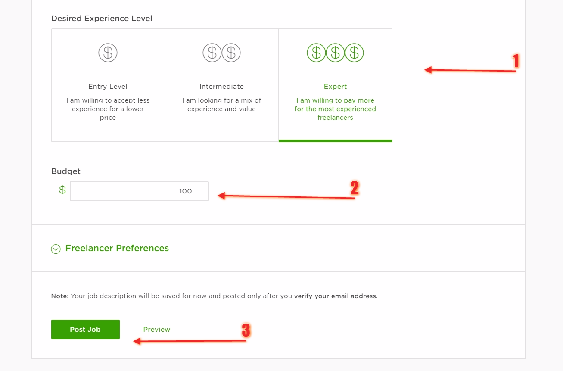Click the Expert willing to pay more text
The height and width of the screenshot is (371, 563).
tap(335, 109)
